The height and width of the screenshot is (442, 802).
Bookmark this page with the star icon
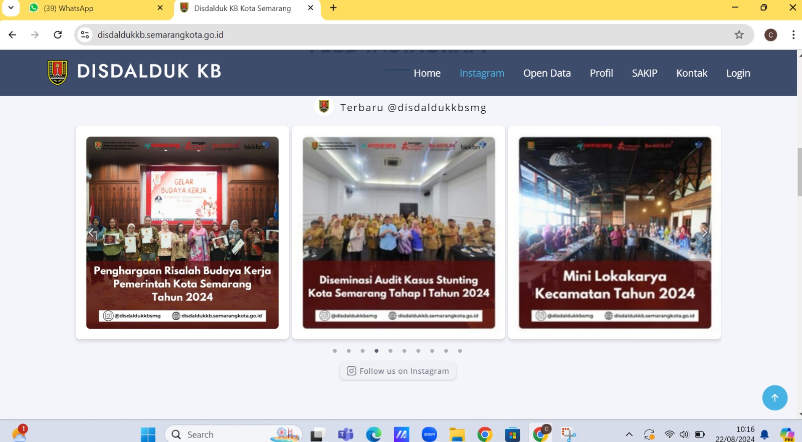pyautogui.click(x=739, y=35)
